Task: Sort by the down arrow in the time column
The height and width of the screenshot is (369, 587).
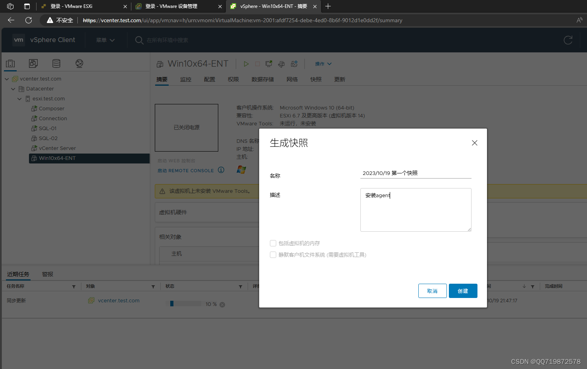Action: click(x=524, y=286)
